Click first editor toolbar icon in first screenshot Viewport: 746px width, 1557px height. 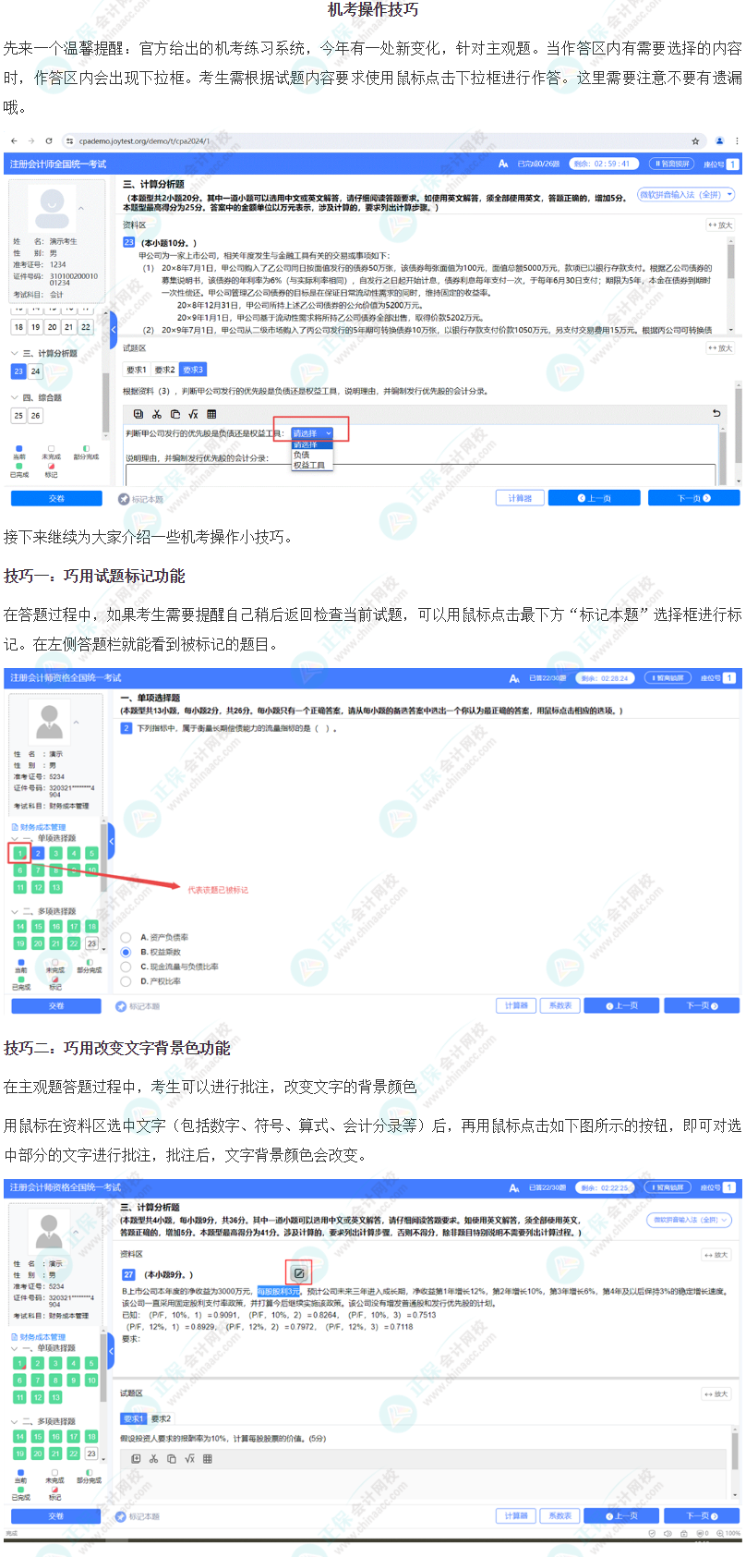point(138,414)
